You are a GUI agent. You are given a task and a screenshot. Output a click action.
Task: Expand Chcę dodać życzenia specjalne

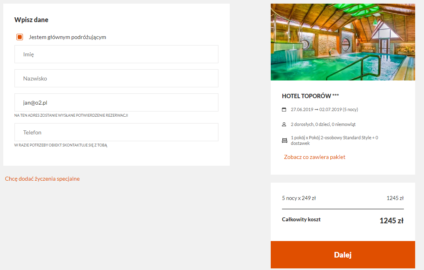(43, 179)
